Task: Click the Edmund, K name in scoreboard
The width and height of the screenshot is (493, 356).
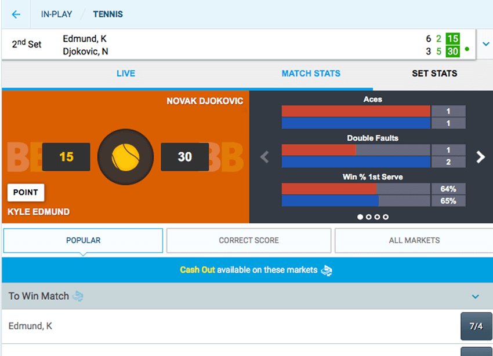Action: (x=85, y=39)
